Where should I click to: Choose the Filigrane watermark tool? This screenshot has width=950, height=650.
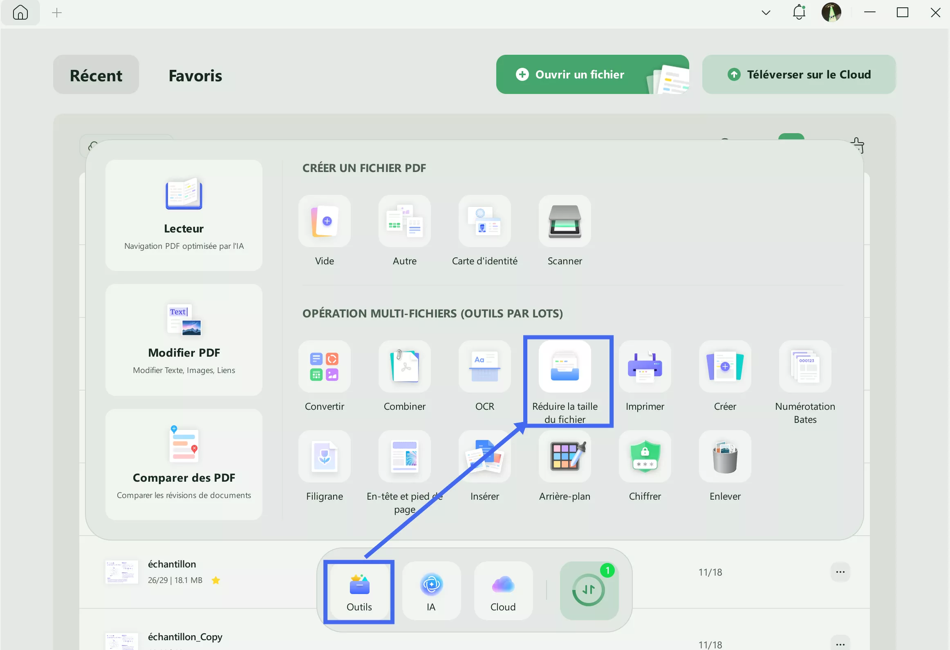[x=324, y=456]
